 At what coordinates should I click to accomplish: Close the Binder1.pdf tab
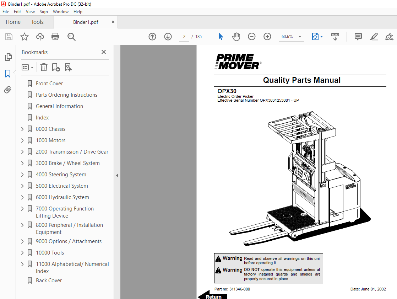113,22
